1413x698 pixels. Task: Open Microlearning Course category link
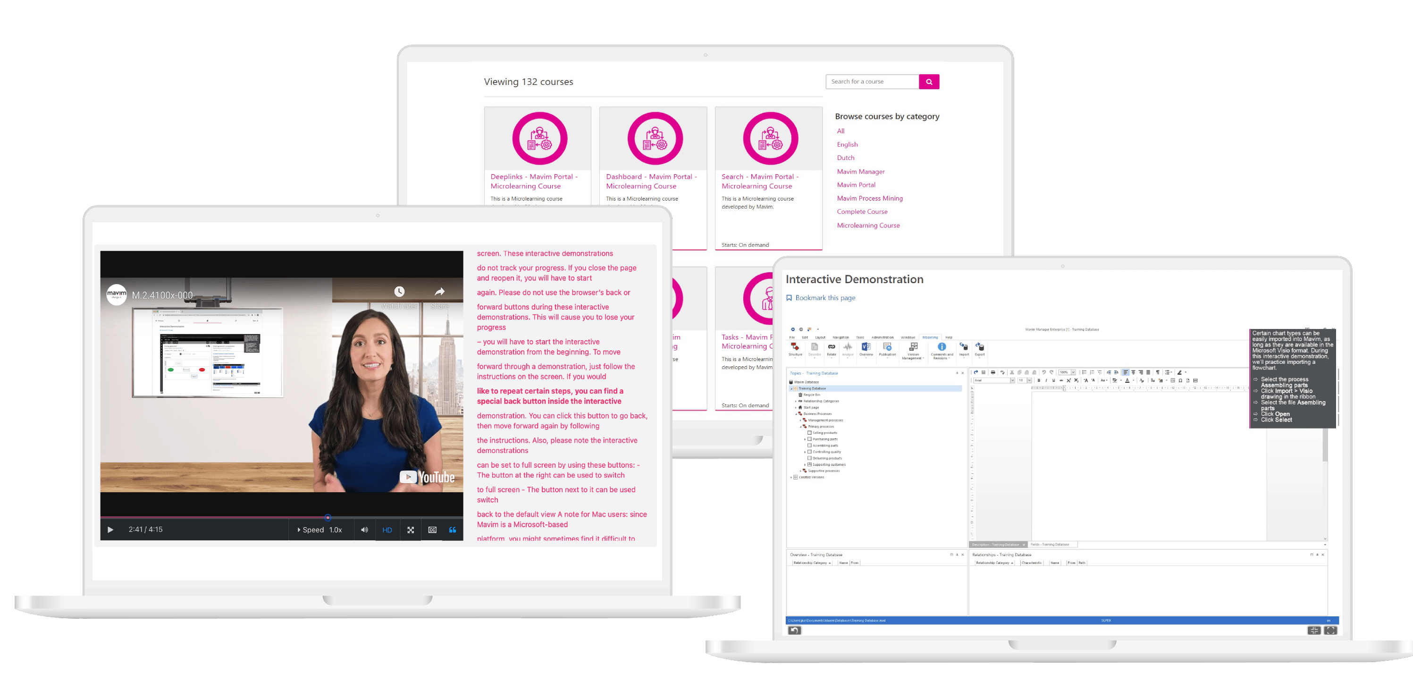tap(868, 226)
